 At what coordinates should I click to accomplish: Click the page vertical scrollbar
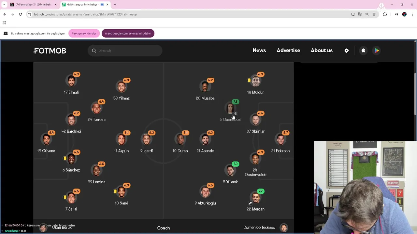coord(415,94)
